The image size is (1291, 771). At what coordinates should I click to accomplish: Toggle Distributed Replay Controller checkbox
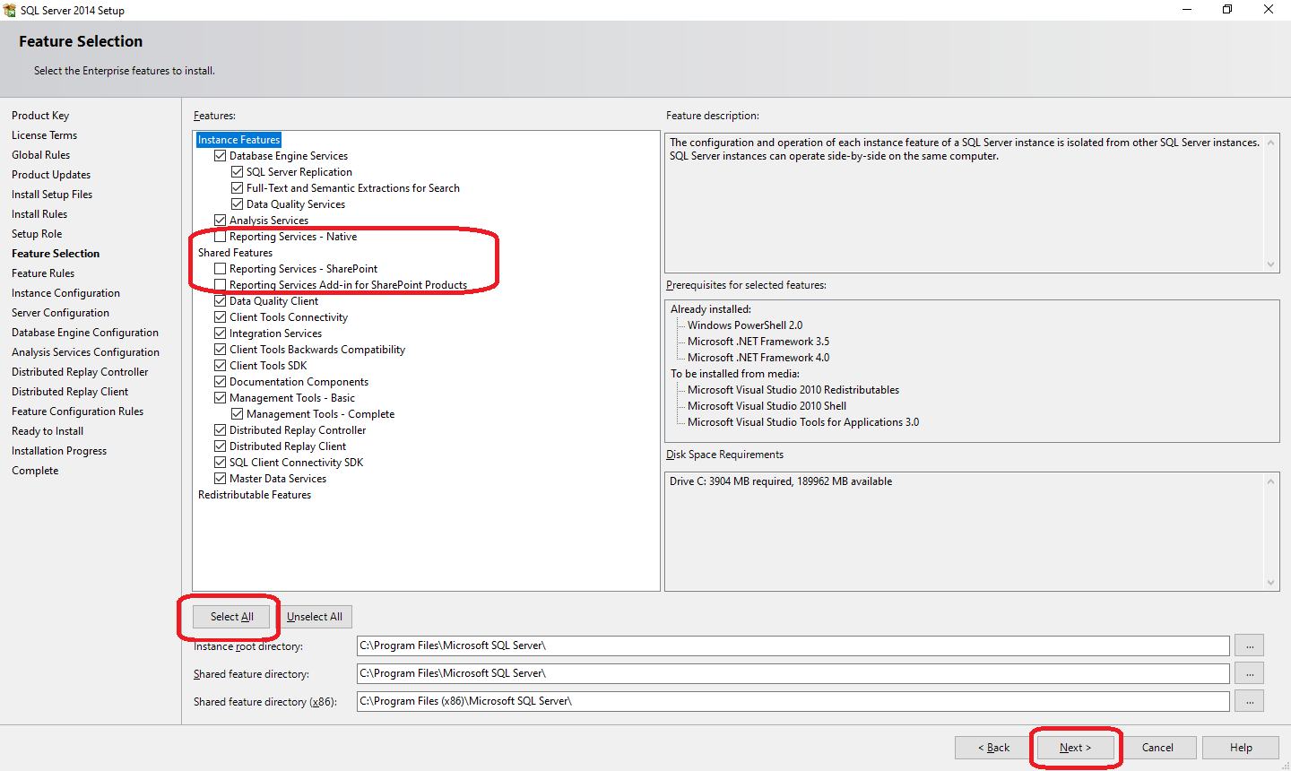pos(220,430)
